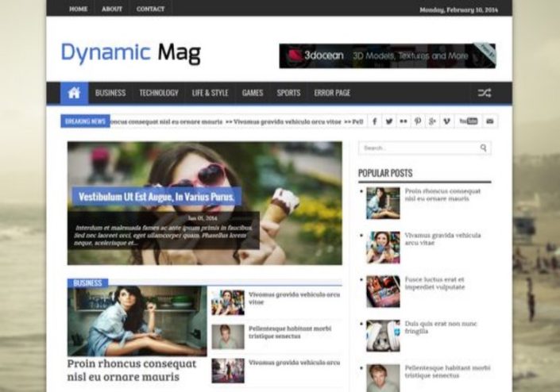Open popular post thumbnail beside Fusce luctus erat
The image size is (560, 392).
pyautogui.click(x=383, y=291)
